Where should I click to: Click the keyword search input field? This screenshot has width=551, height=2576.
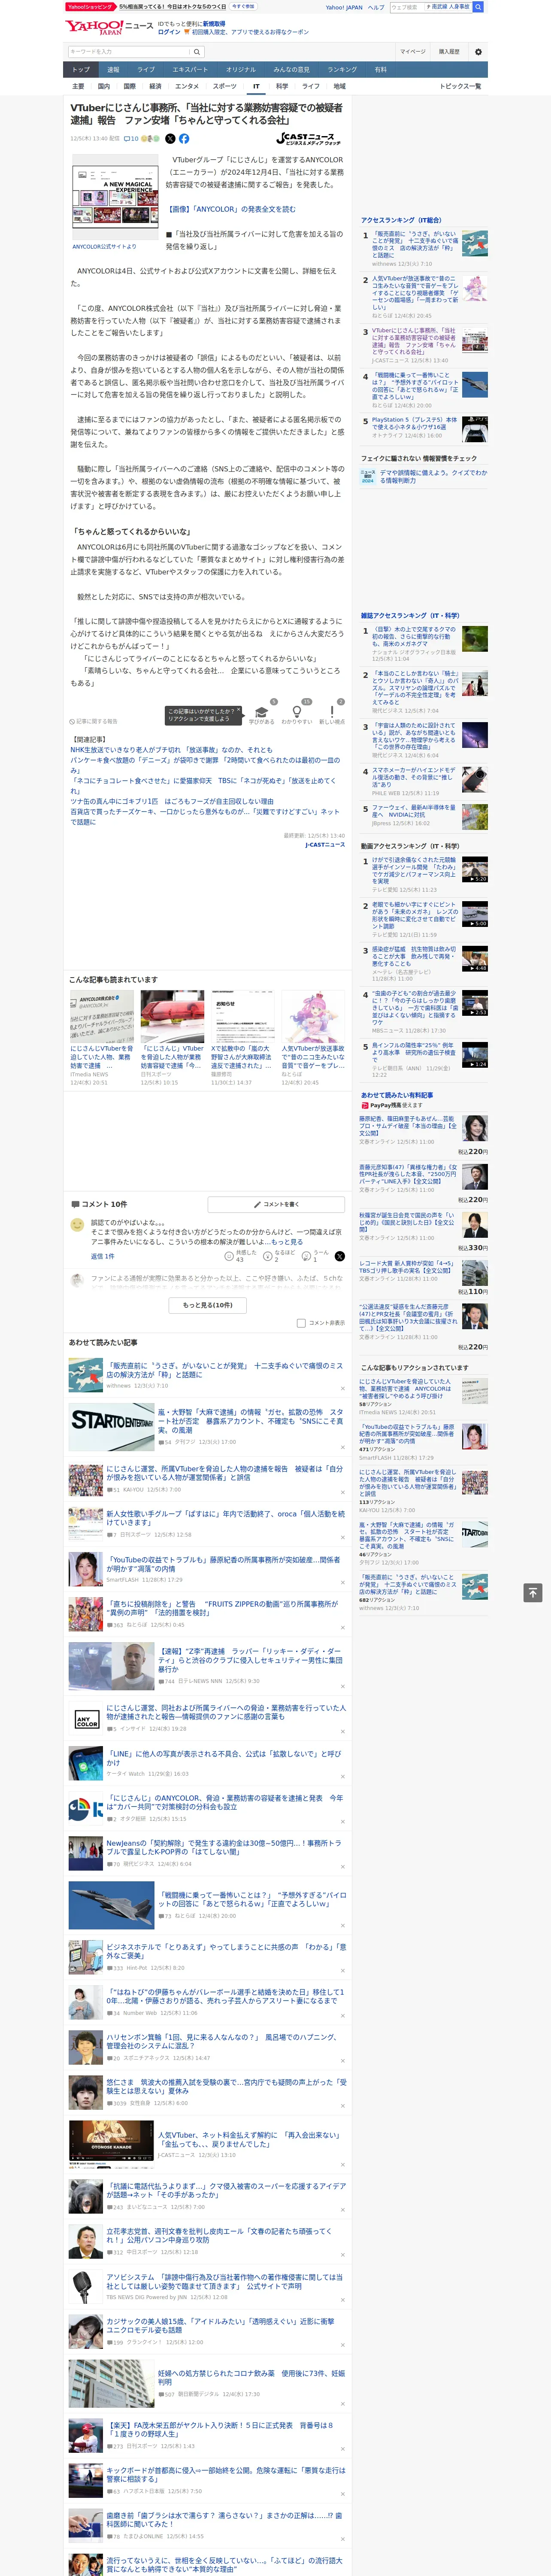pos(128,52)
